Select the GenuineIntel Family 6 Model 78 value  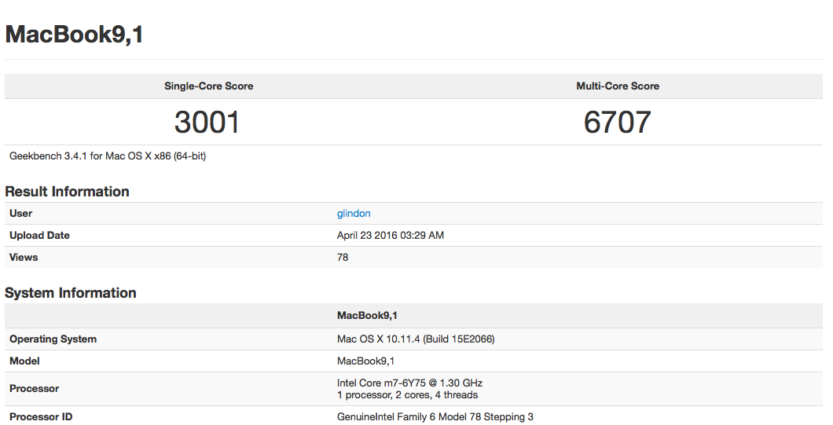click(x=435, y=417)
